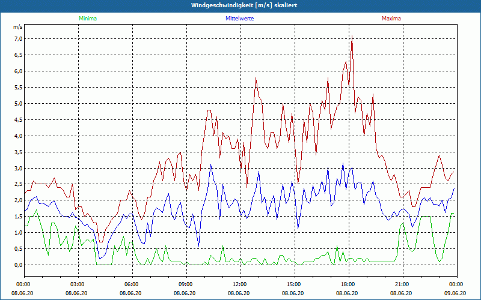Click the 09:00 time axis label

point(185,284)
